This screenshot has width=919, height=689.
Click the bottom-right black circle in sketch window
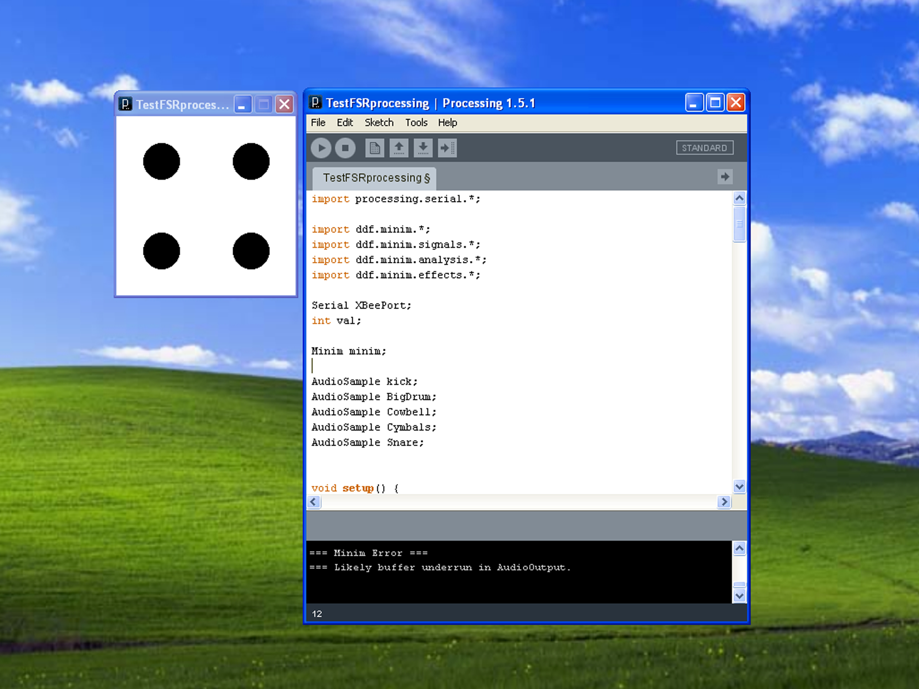point(251,251)
